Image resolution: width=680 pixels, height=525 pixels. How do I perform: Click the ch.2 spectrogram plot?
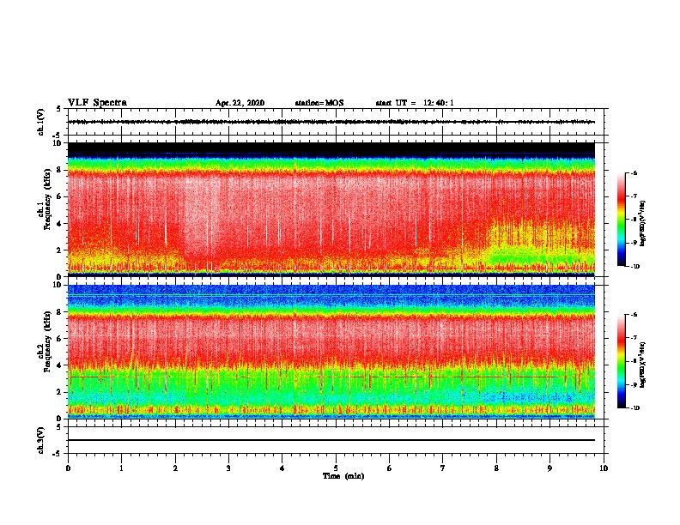pos(331,352)
